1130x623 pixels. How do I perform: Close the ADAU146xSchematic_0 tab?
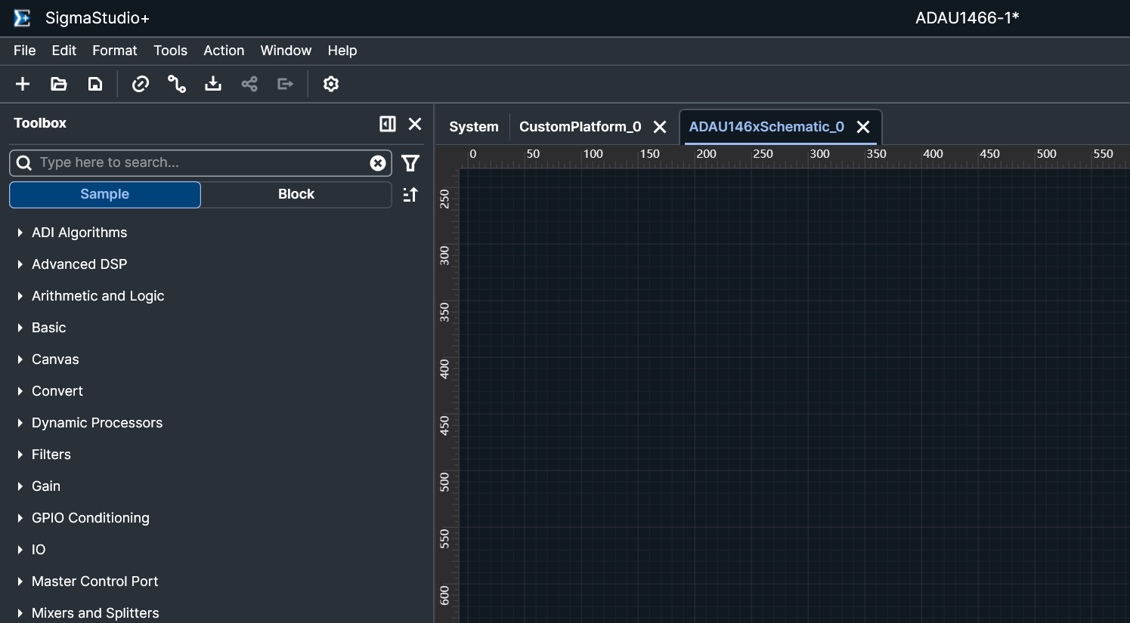point(863,127)
